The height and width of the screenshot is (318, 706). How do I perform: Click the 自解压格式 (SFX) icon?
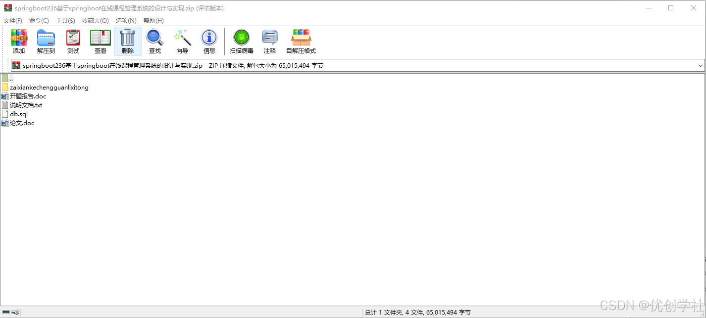point(301,41)
